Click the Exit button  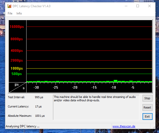pos(147,117)
